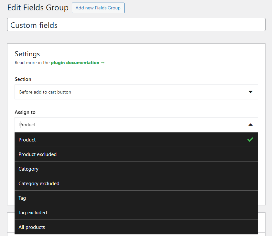The image size is (272, 236).
Task: Click the Read more in the text
Action: (32, 62)
